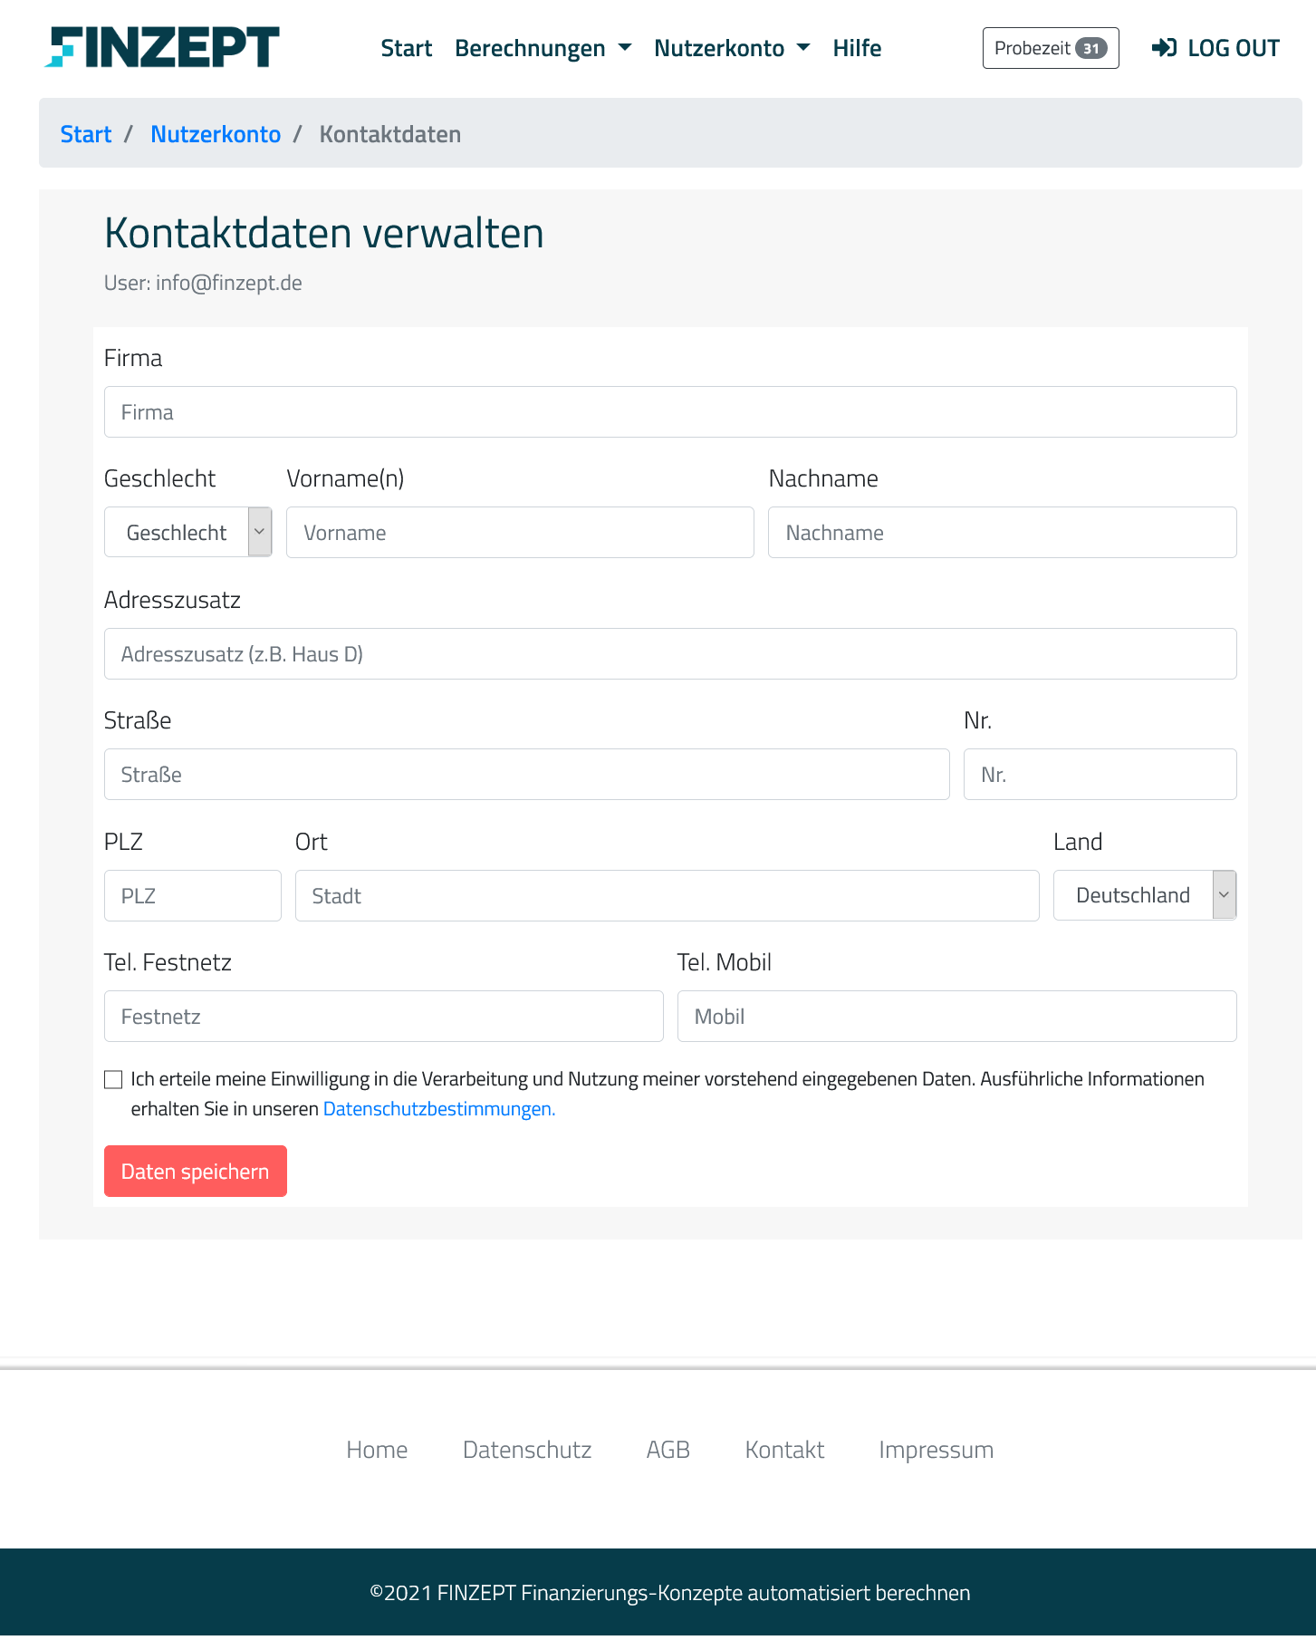Click the FINZEPT logo
Screen dimensions: 1316x1640
(x=162, y=47)
